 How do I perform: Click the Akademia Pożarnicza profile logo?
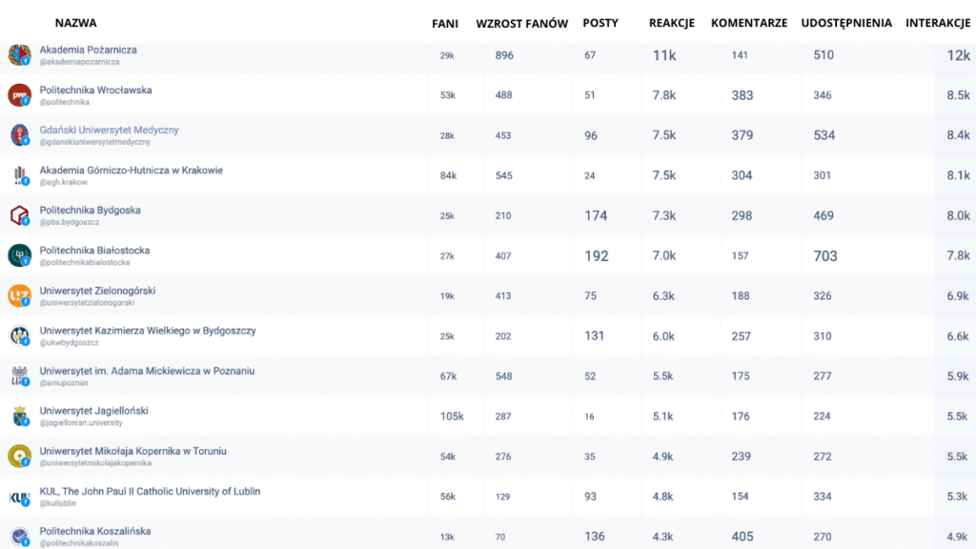click(19, 54)
